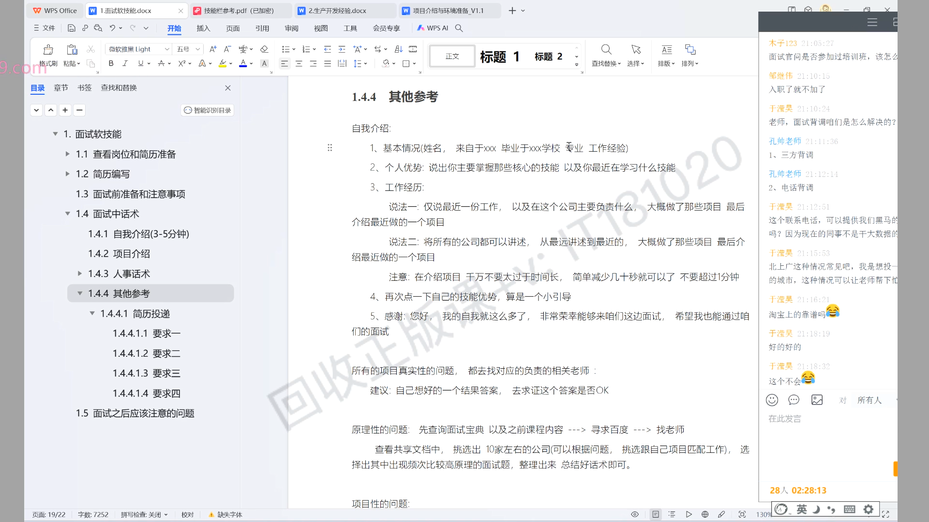Click the clear formatting eraser icon

pyautogui.click(x=264, y=49)
